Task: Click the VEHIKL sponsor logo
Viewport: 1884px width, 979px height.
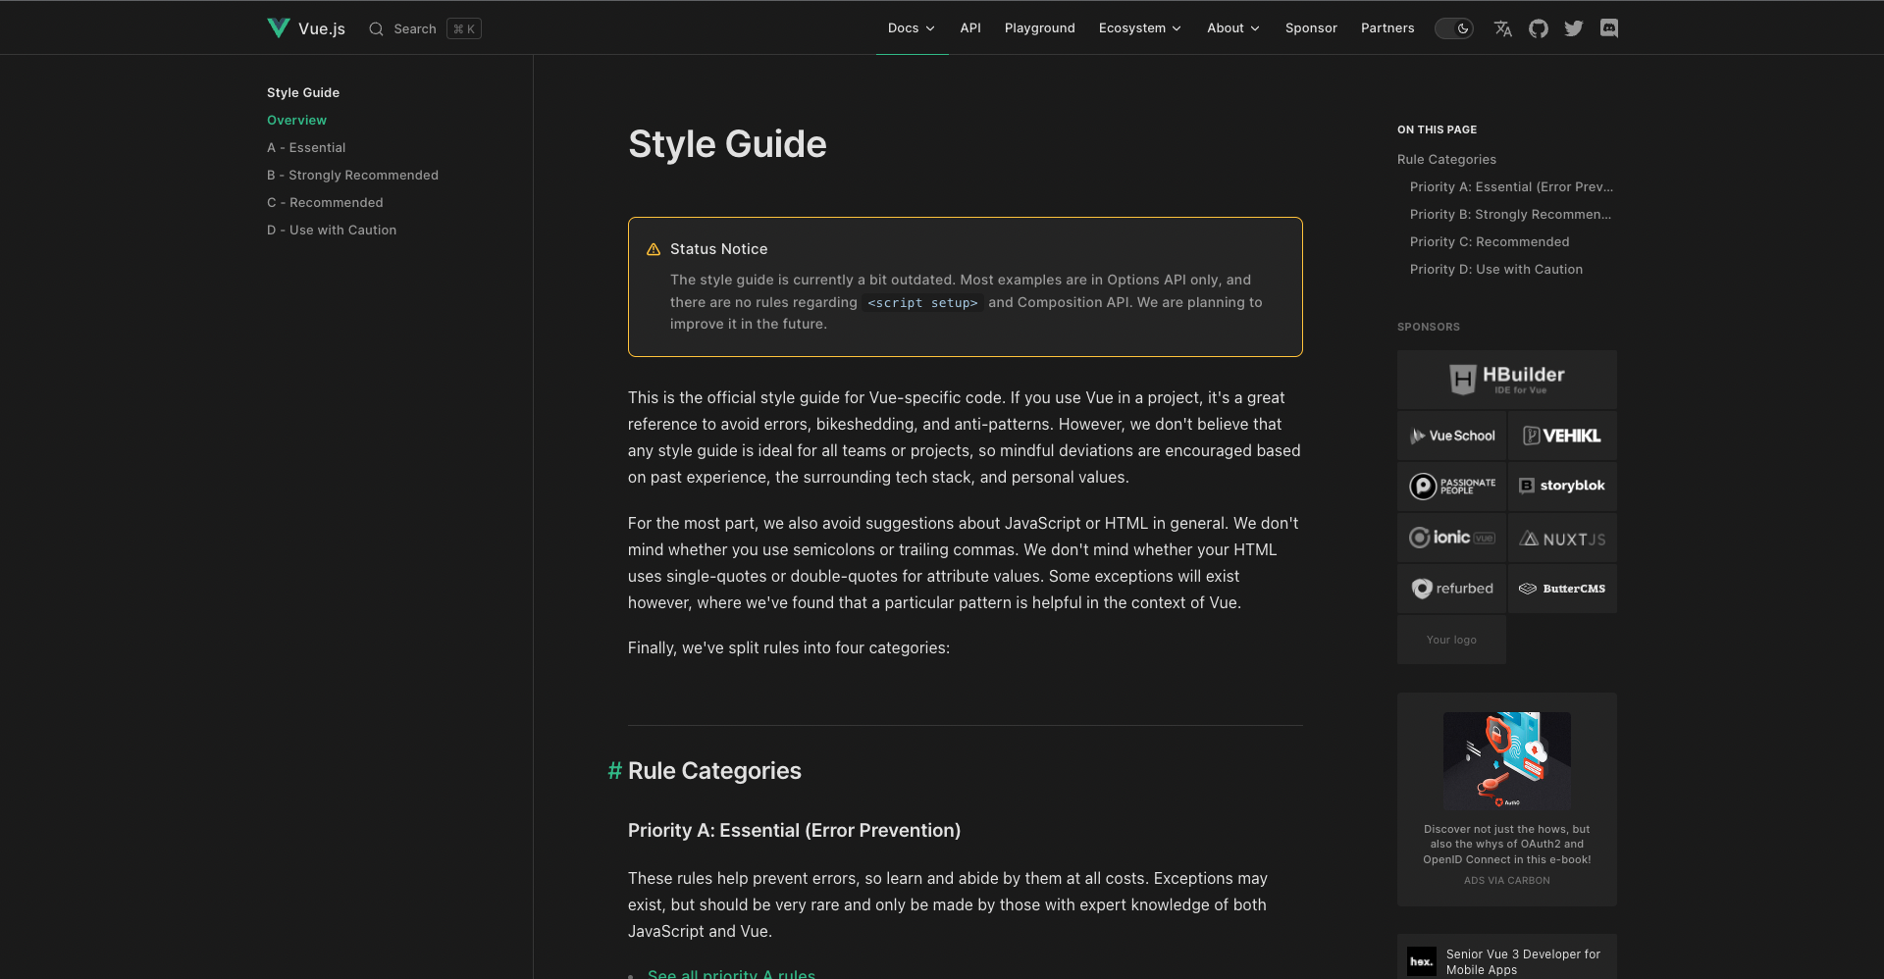Action: [1562, 436]
